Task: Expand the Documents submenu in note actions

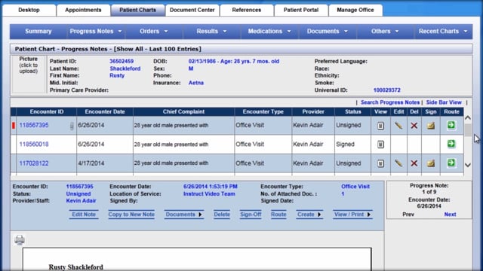Action: point(183,215)
